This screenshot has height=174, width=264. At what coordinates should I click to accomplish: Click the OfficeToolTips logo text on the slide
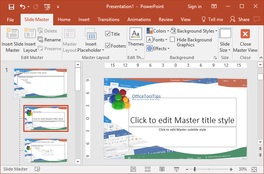[x=146, y=96]
